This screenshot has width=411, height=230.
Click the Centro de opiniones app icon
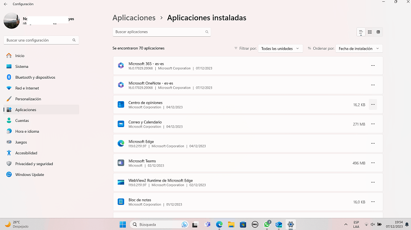[x=121, y=105]
